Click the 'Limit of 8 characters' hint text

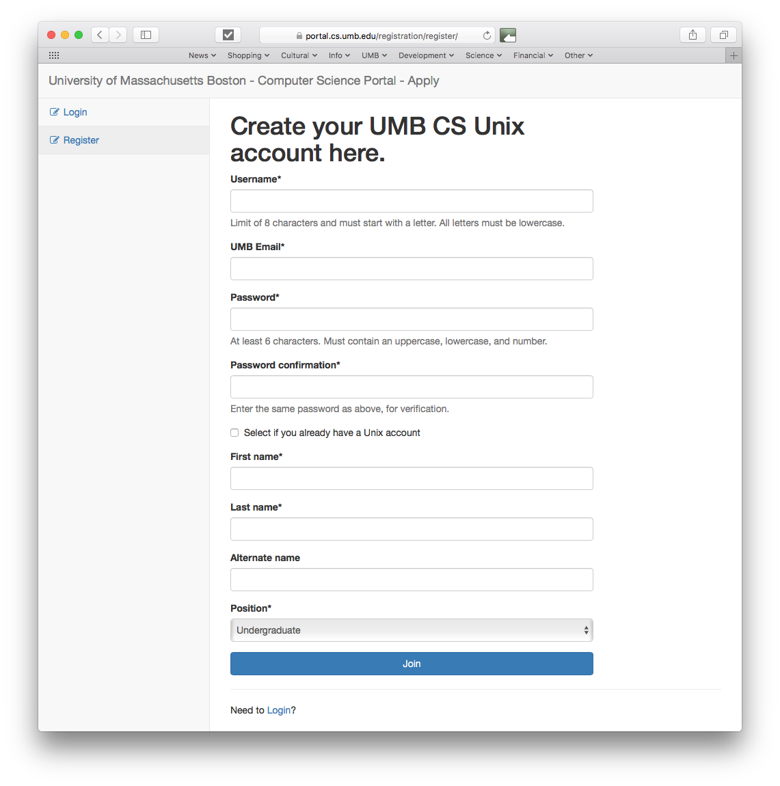[x=397, y=223]
